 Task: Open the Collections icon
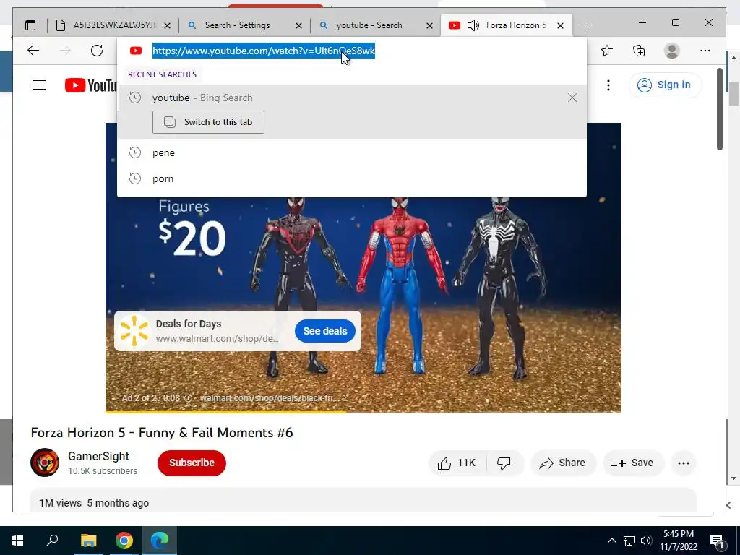point(639,51)
